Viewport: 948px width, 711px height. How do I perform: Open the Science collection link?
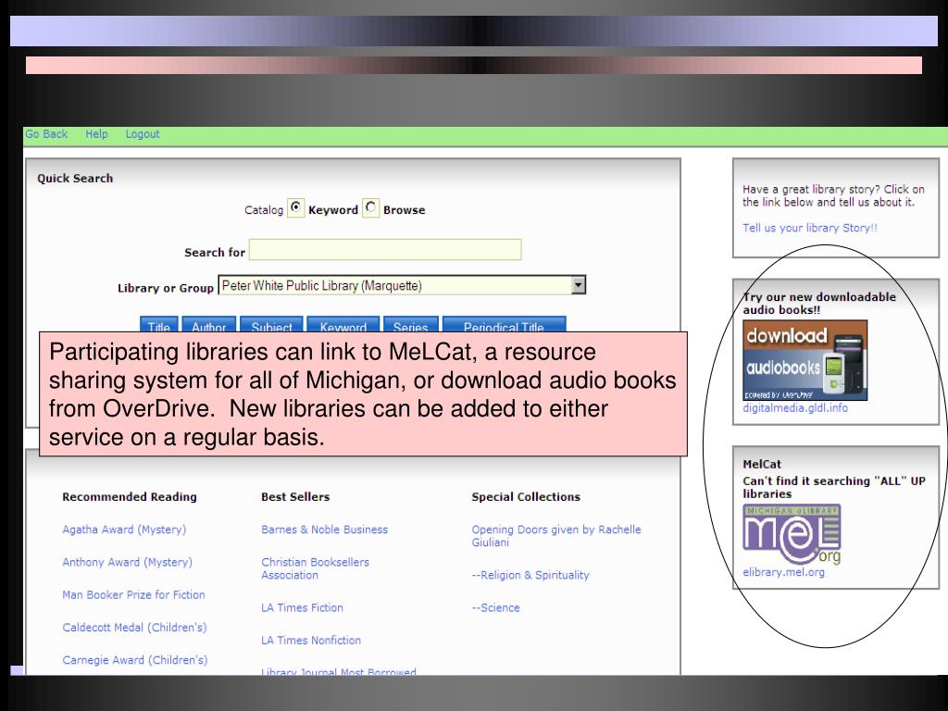pos(496,608)
